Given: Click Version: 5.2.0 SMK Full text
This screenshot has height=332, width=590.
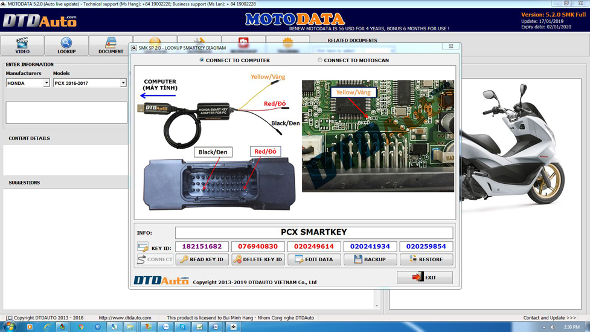Looking at the screenshot, I should [x=554, y=15].
